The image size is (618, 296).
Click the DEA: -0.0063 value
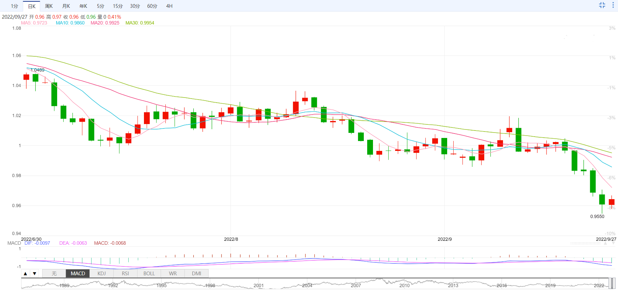(x=73, y=243)
